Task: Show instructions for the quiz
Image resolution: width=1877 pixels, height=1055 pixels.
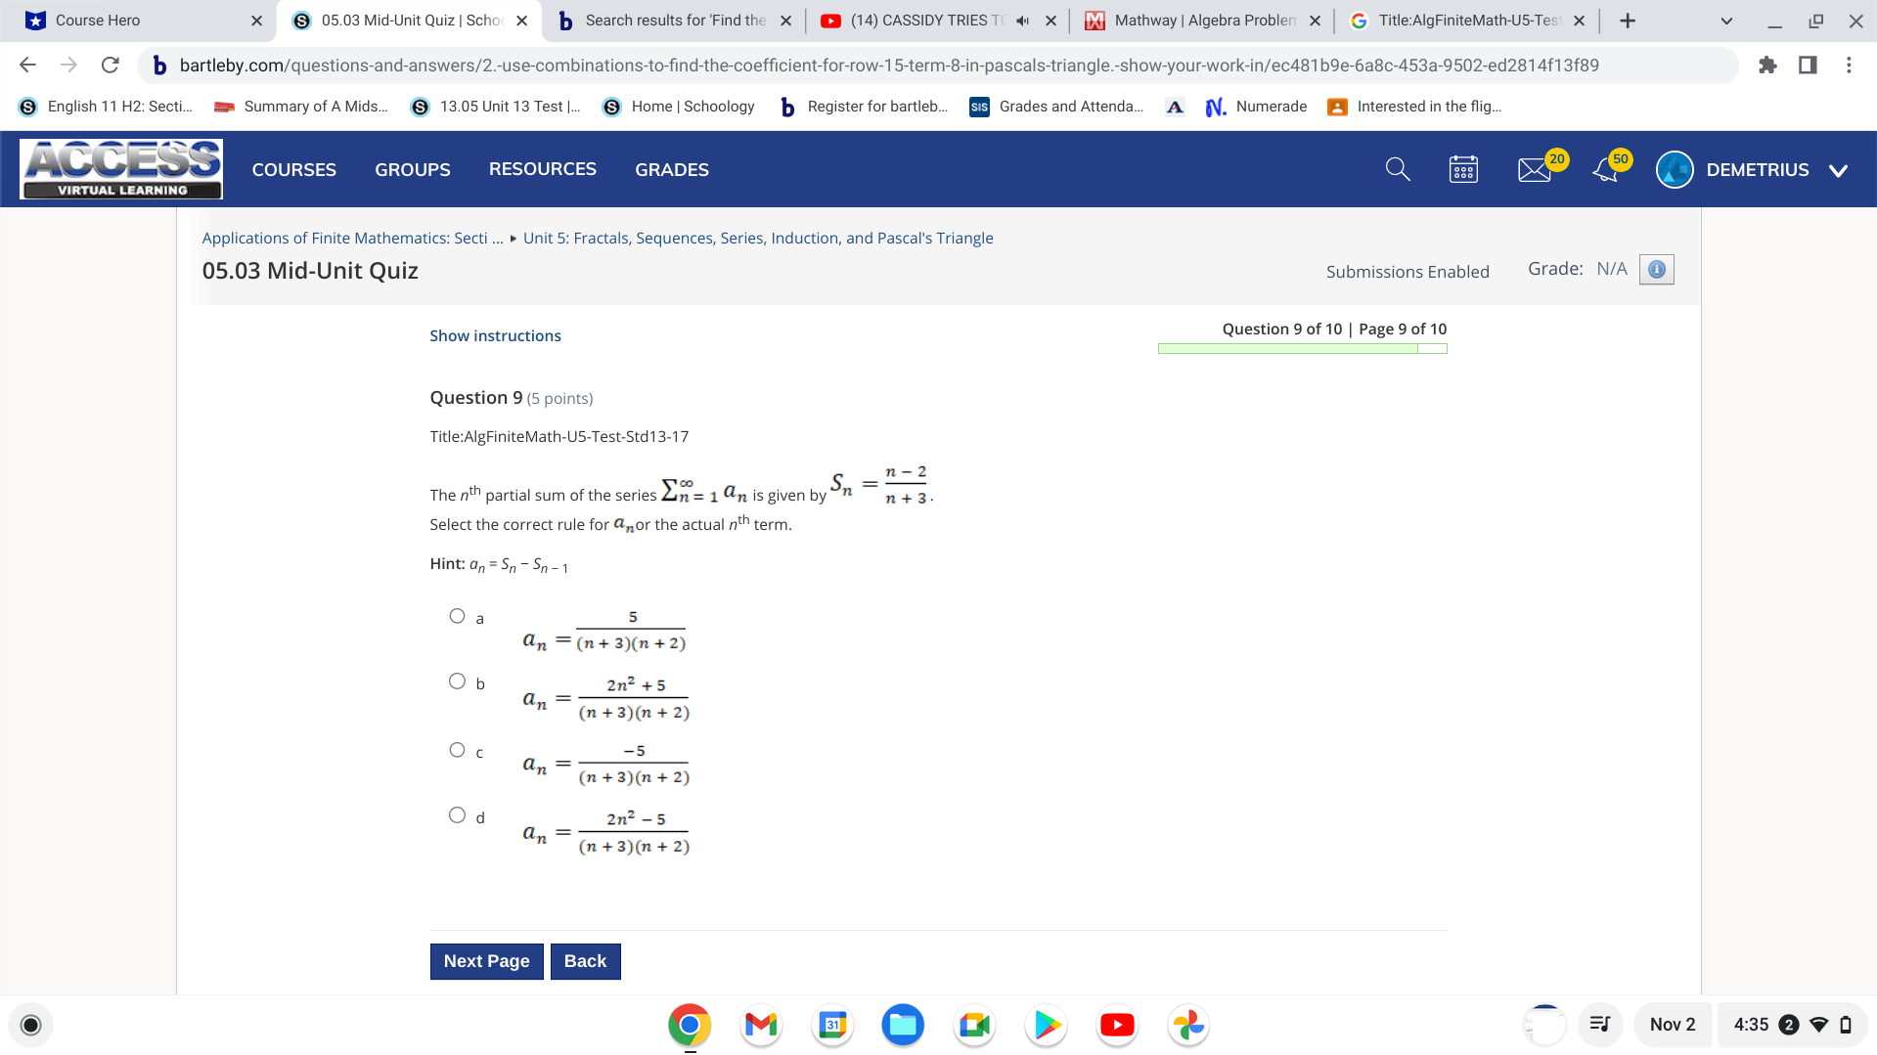Action: coord(495,334)
